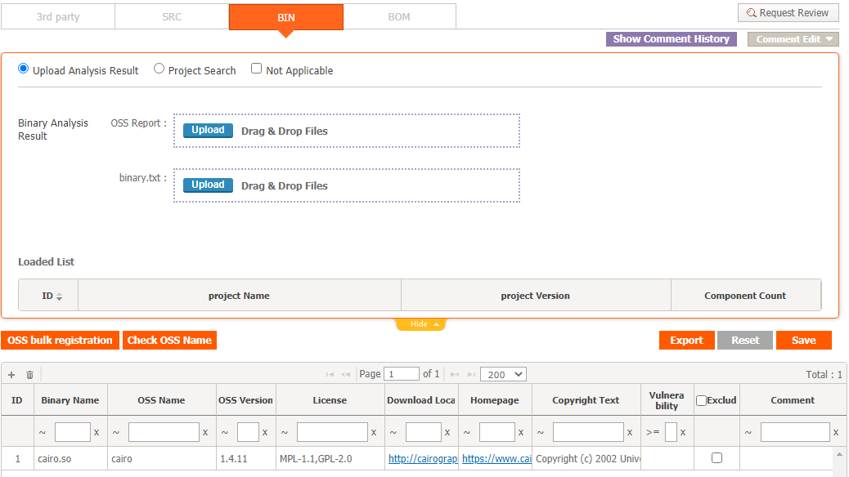Clear the License filter with its x
The image size is (849, 477).
tap(374, 432)
